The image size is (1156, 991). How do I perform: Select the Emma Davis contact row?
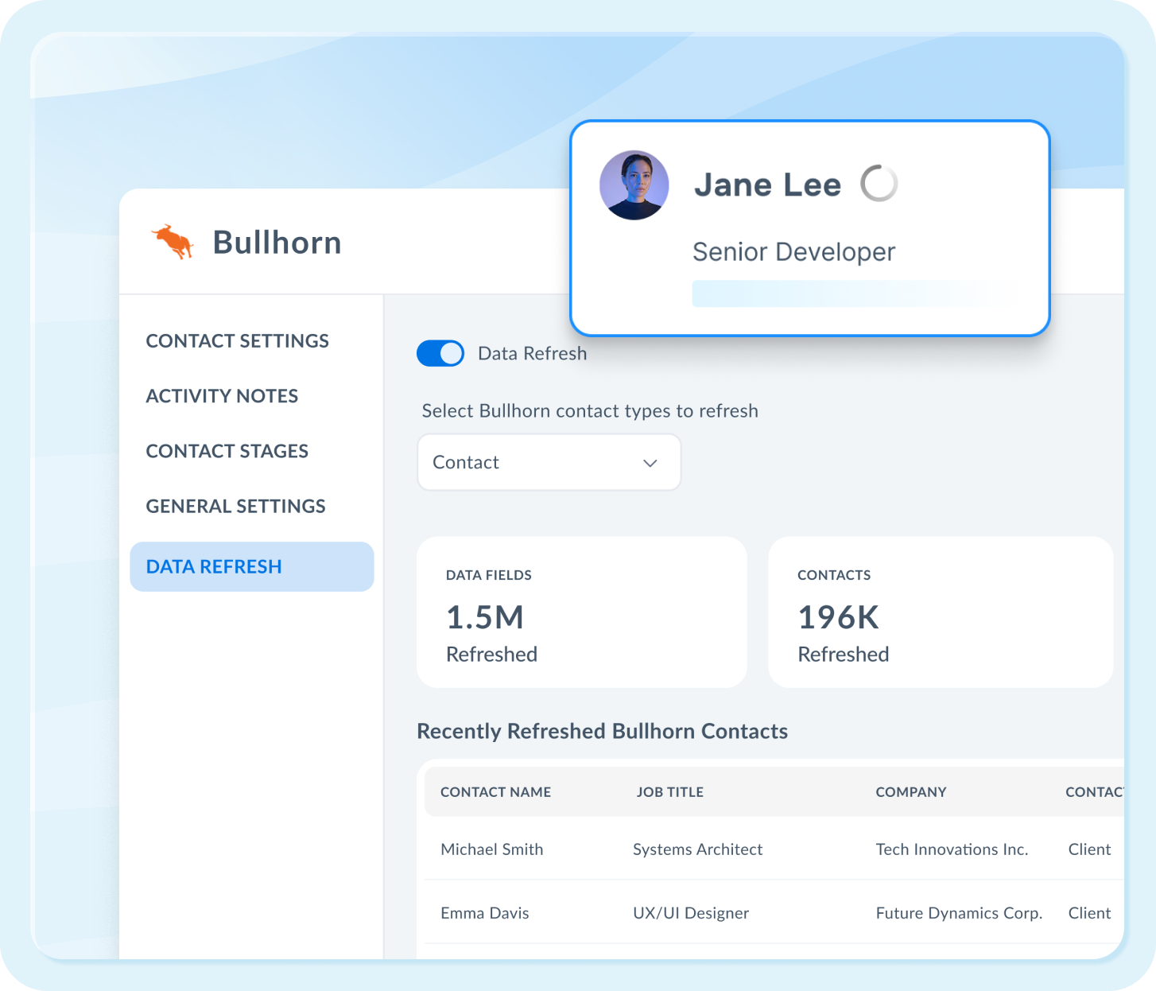click(774, 912)
